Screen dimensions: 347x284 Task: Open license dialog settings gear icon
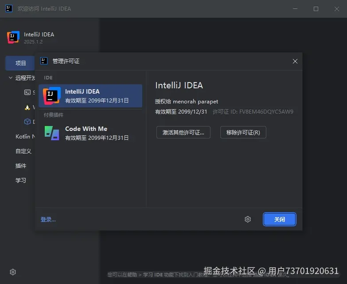coord(248,219)
